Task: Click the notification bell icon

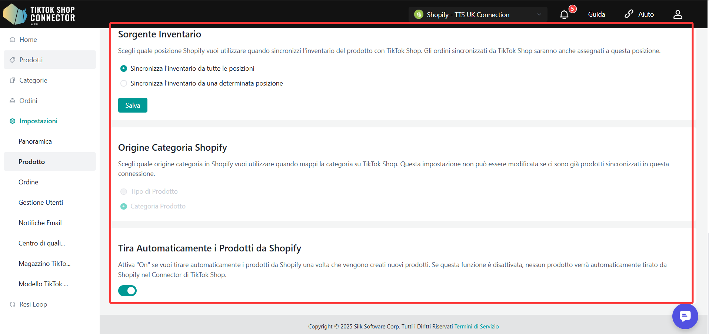Action: [564, 15]
